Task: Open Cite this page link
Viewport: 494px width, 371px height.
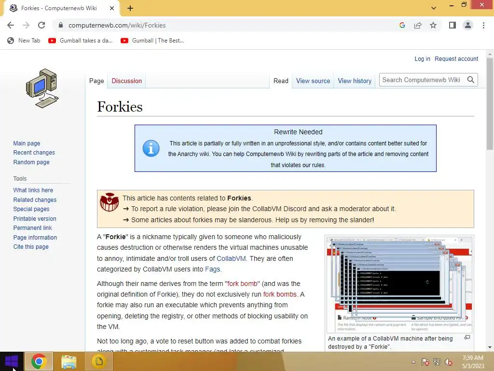Action: click(31, 247)
